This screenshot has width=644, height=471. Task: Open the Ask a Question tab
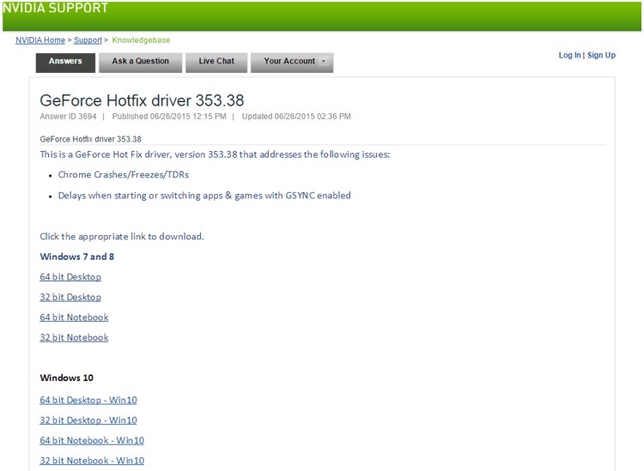click(x=141, y=63)
